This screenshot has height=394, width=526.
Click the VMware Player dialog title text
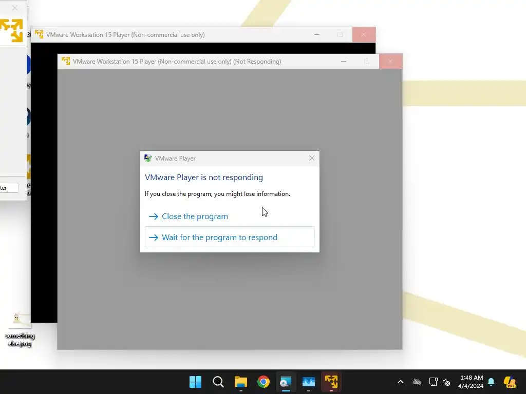point(175,159)
